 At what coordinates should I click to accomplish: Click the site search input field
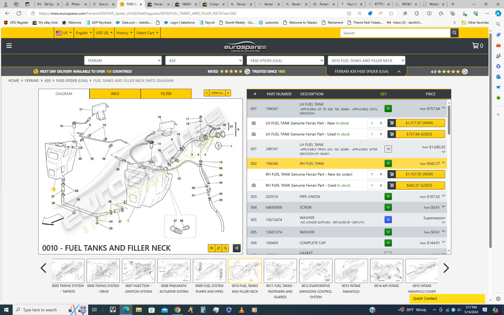coord(395,33)
